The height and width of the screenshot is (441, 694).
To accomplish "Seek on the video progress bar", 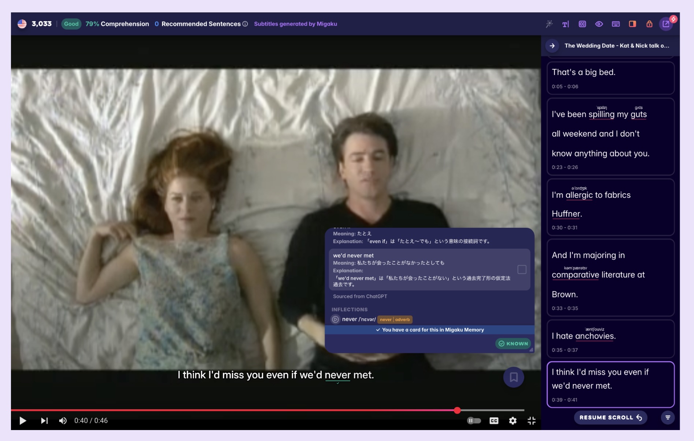I will click(x=268, y=410).
